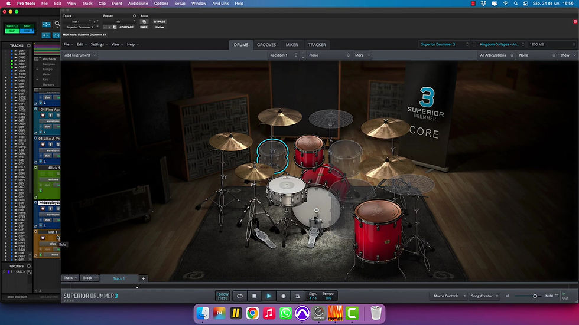Open the Show dropdown
The image size is (579, 325).
pyautogui.click(x=568, y=55)
